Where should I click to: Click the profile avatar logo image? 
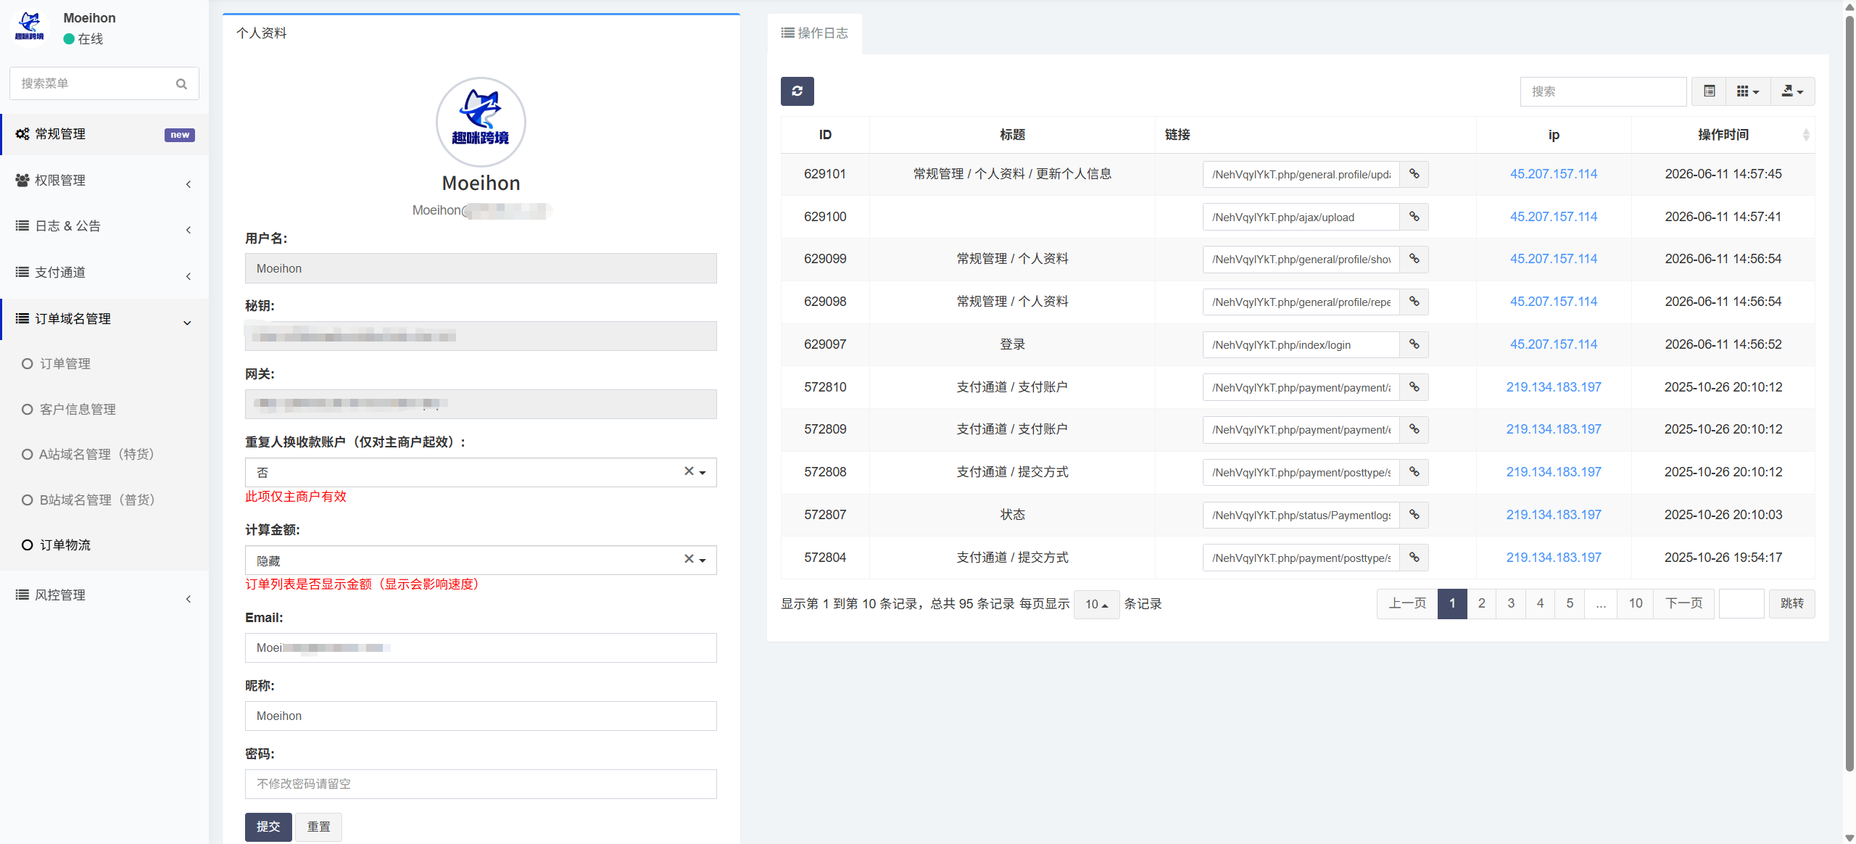point(481,122)
